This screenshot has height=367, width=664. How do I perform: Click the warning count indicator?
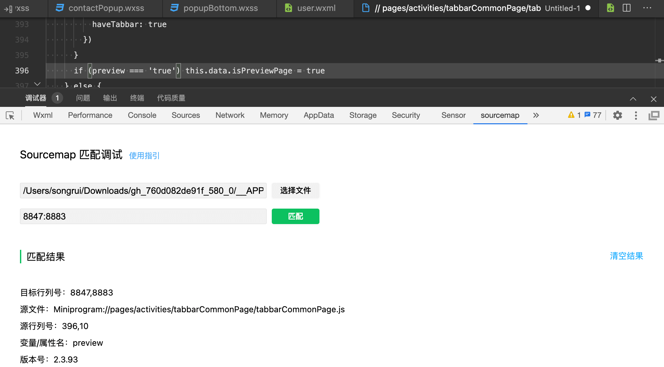pos(574,115)
